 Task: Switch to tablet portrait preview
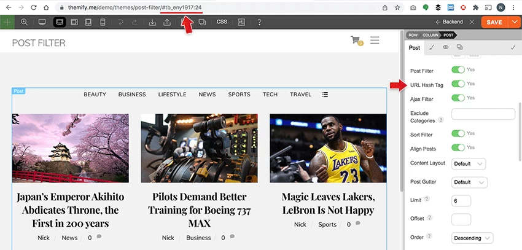click(x=88, y=22)
